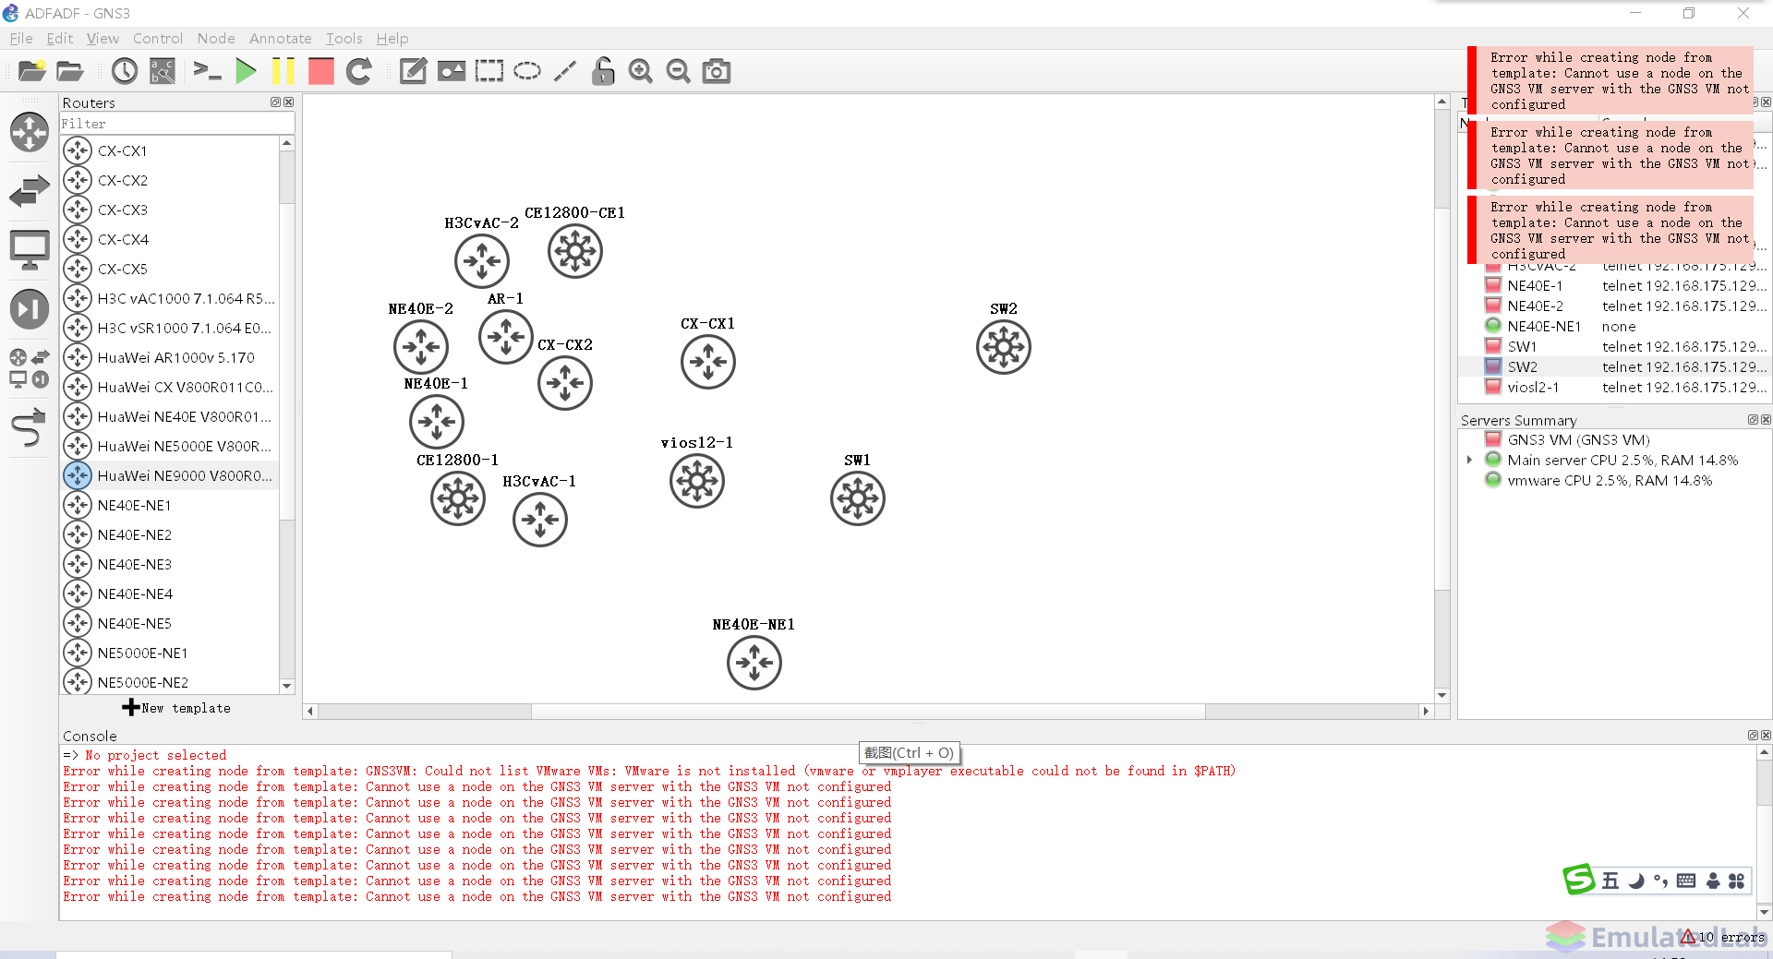Click the Open project folder icon

click(70, 71)
